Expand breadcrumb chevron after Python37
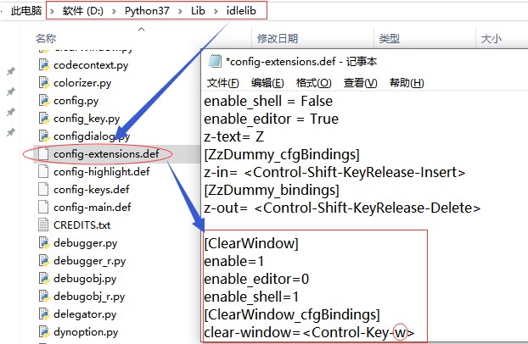Image resolution: width=528 pixels, height=344 pixels. (181, 11)
